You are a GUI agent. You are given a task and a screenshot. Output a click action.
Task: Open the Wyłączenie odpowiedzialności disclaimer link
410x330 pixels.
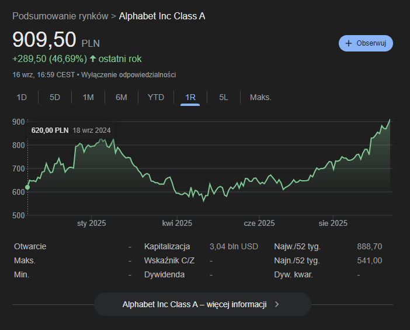point(128,75)
